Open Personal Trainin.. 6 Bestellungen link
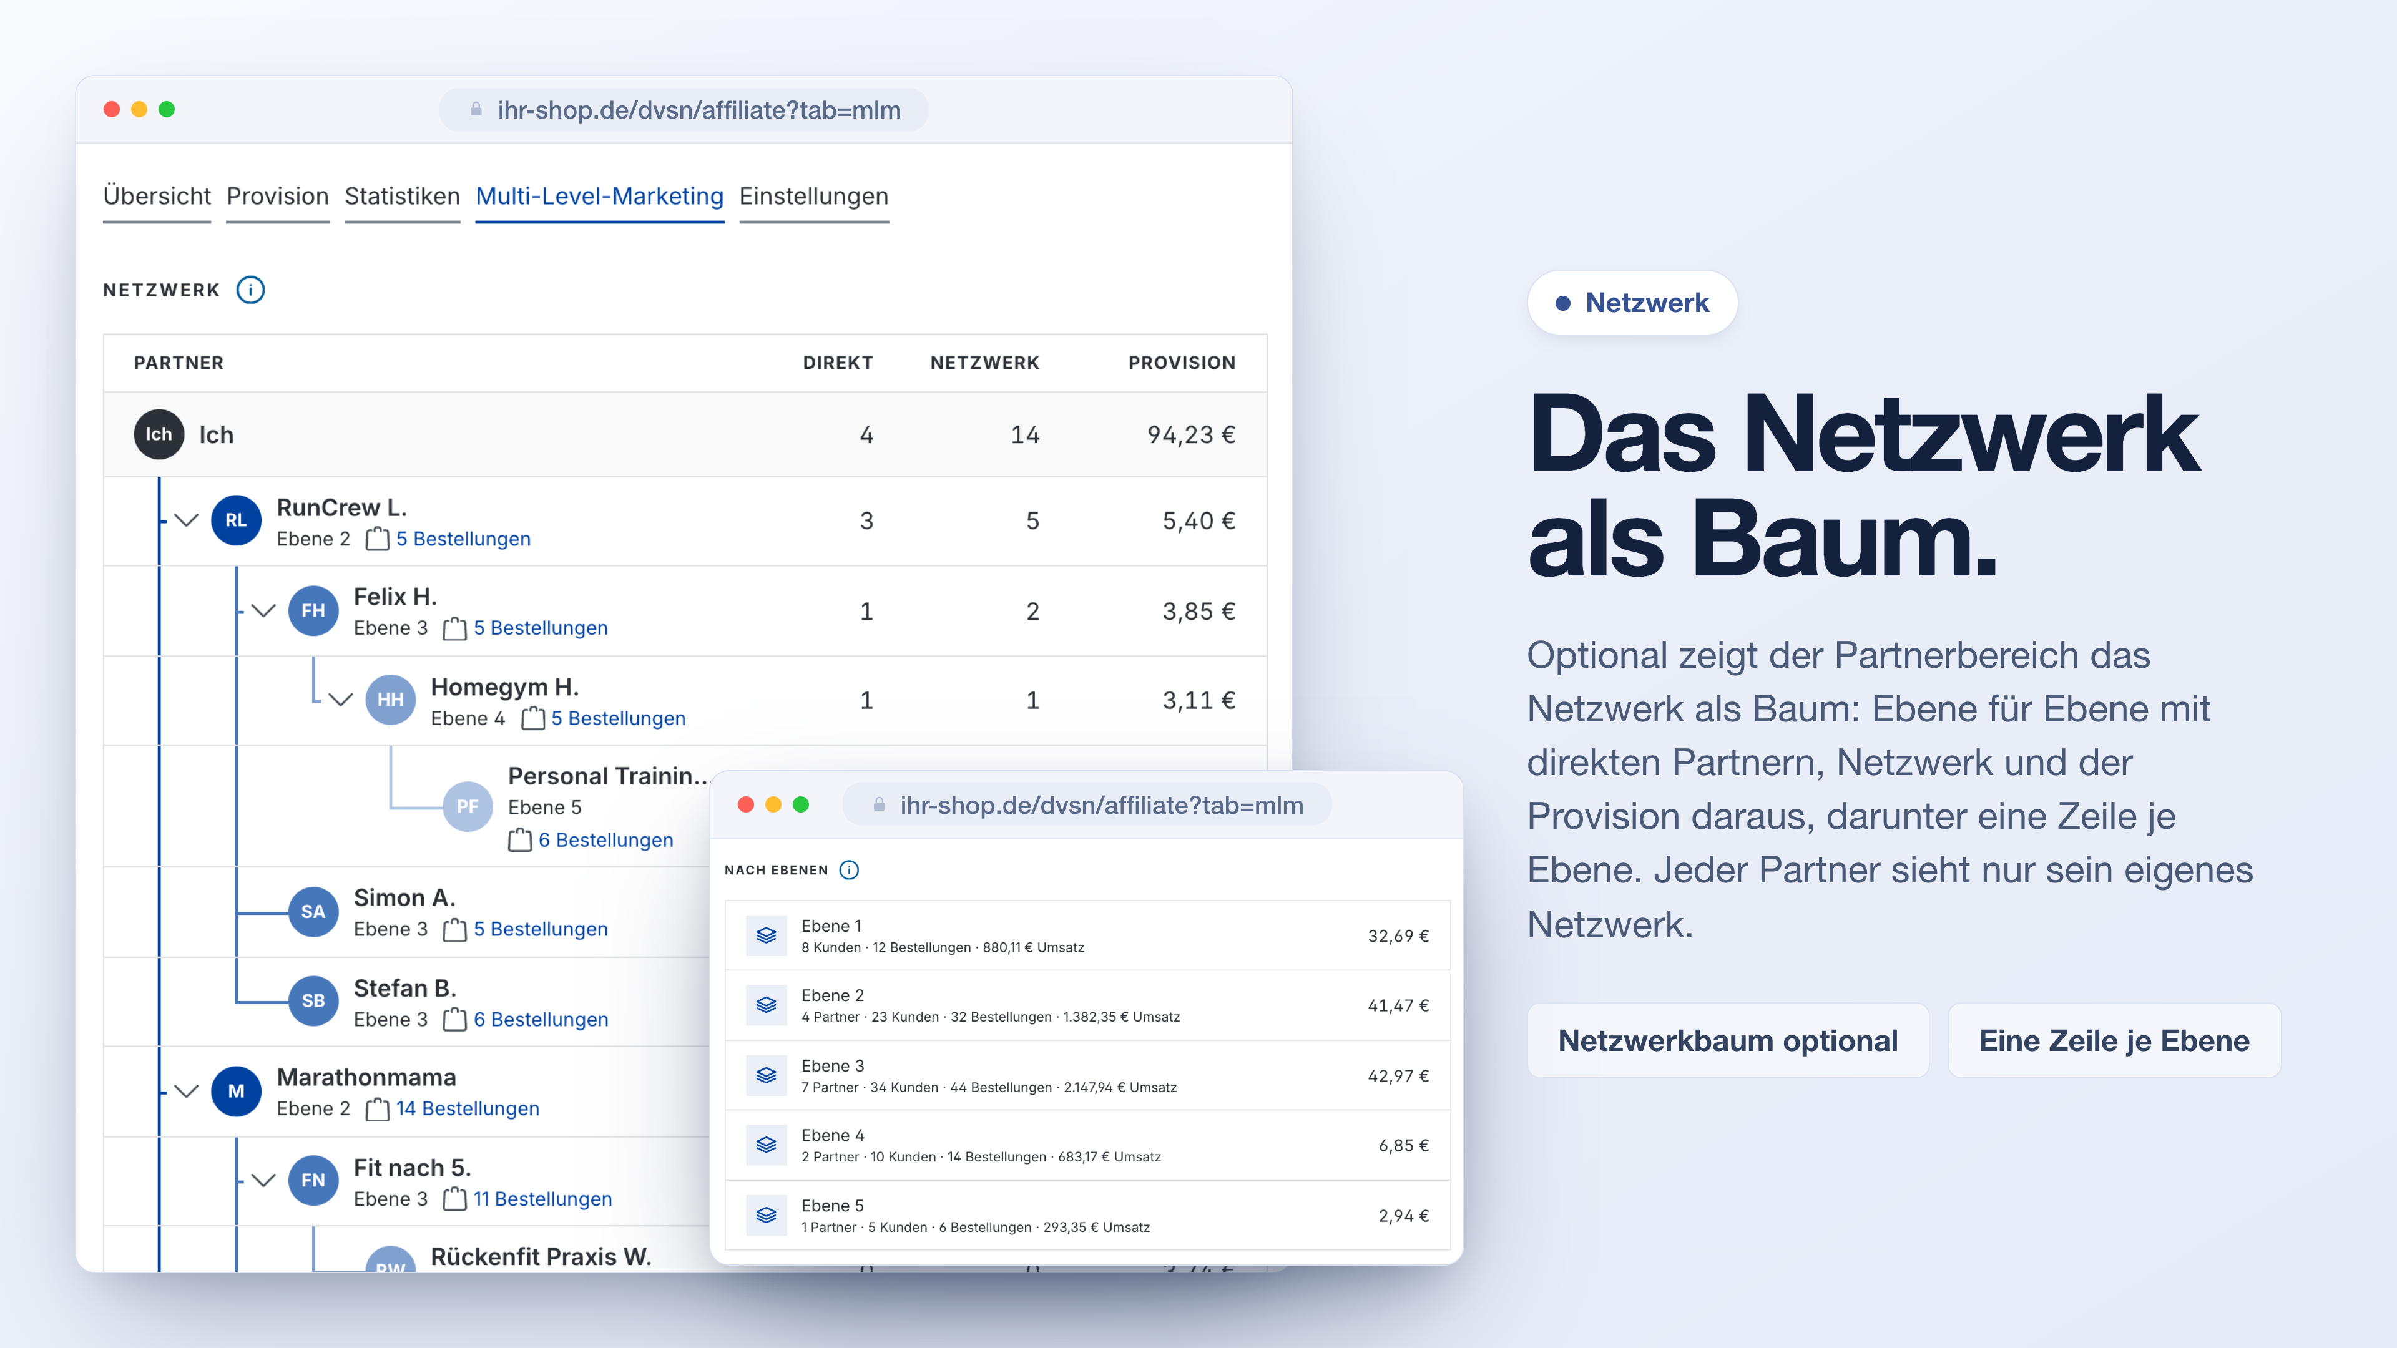The image size is (2397, 1348). click(x=605, y=840)
